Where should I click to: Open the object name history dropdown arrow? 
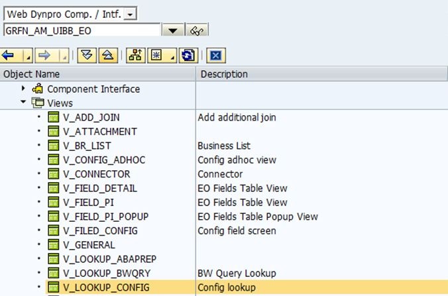pos(172,30)
